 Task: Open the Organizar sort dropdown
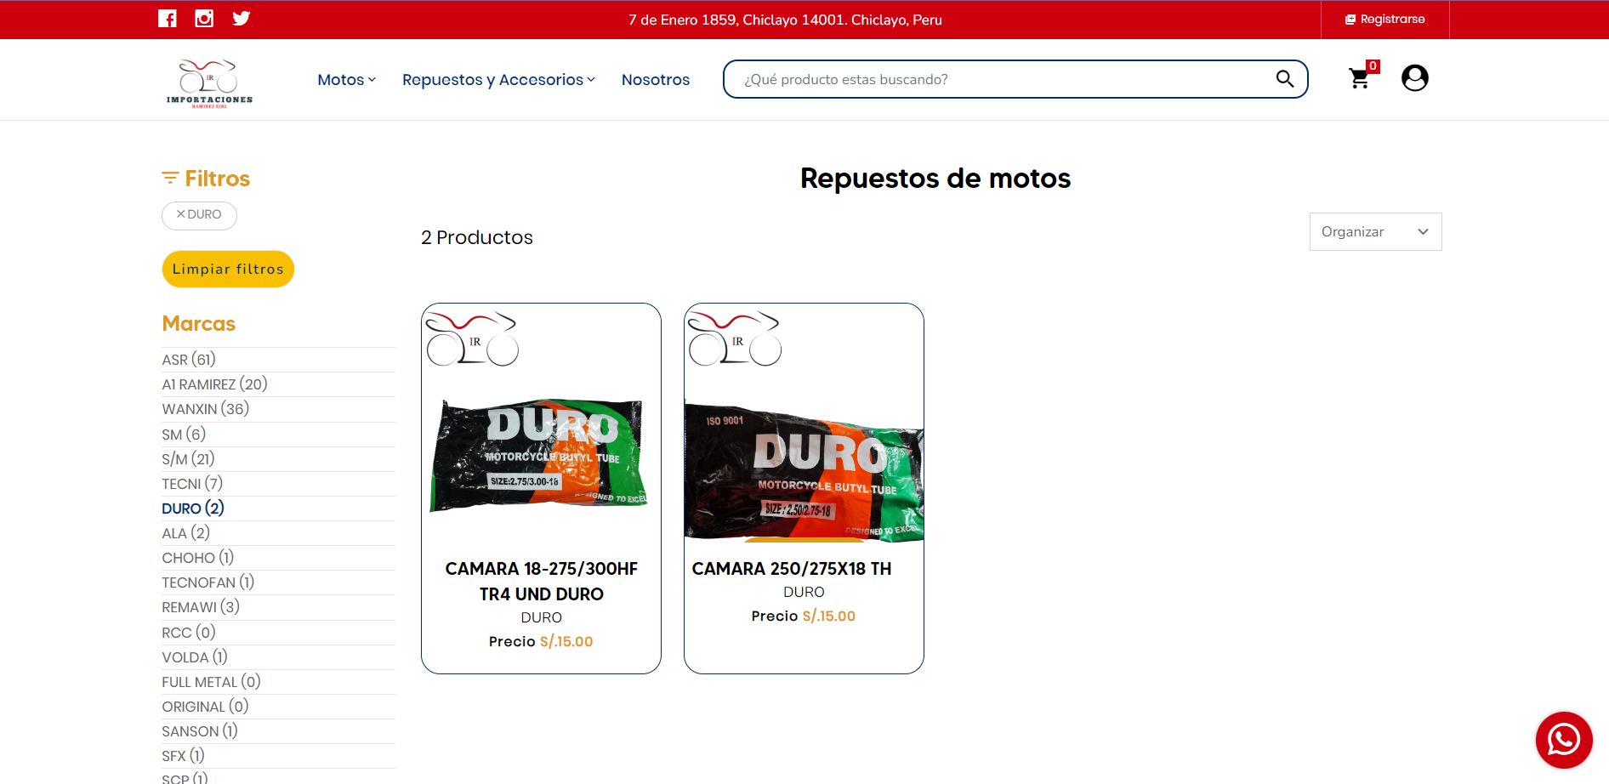point(1374,232)
